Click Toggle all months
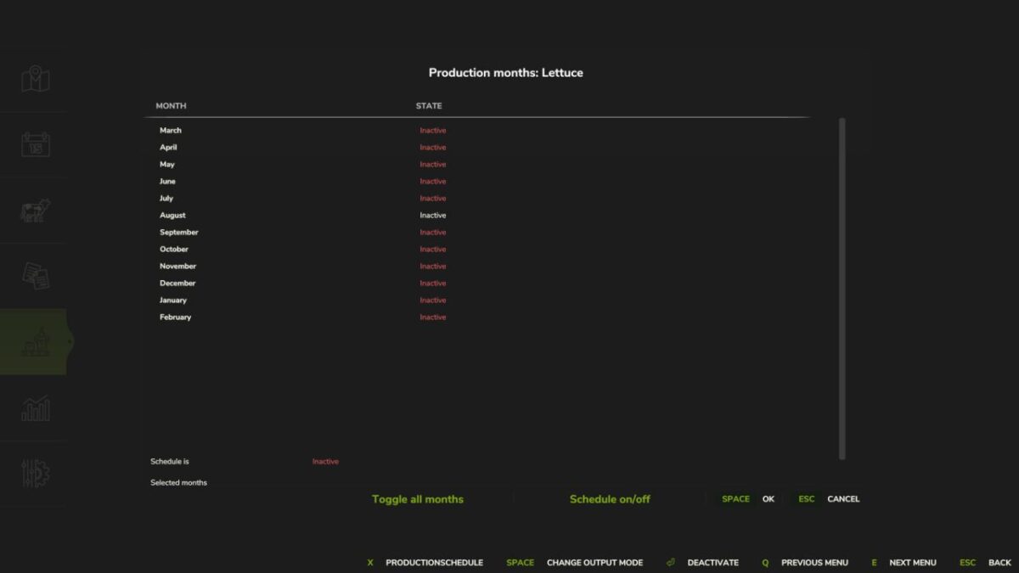This screenshot has height=573, width=1019. coord(416,499)
